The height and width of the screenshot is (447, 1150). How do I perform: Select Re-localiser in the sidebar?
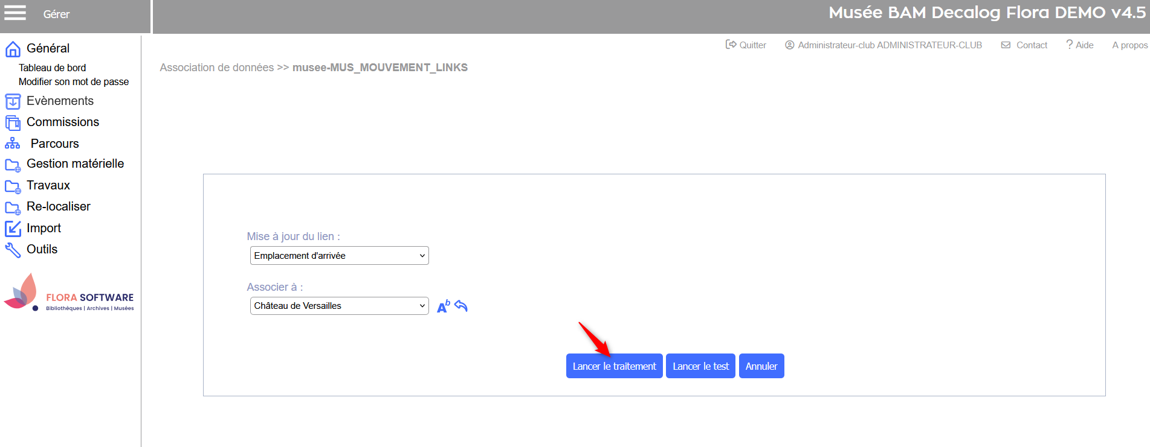click(x=58, y=206)
